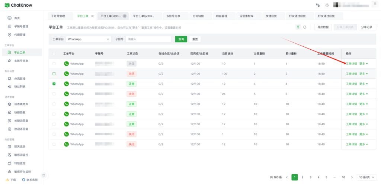Open 敏感行为监控 in the left sidebar
Image resolution: width=381 pixels, height=185 pixels.
pyautogui.click(x=23, y=172)
